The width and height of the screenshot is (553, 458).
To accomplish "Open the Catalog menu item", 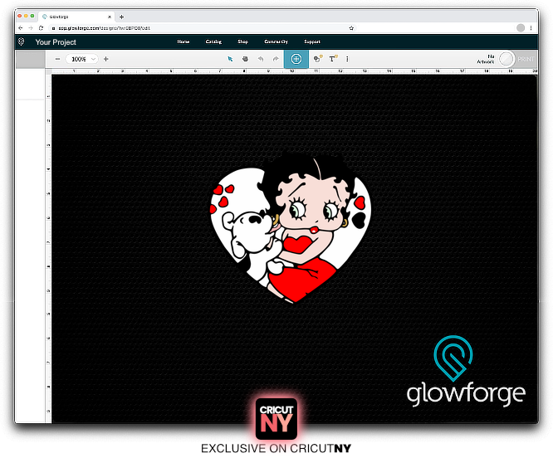I will [x=213, y=41].
